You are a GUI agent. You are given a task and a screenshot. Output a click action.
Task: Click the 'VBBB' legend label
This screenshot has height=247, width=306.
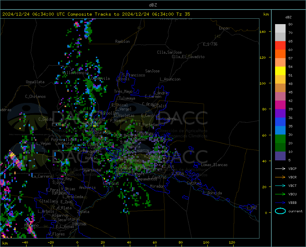292,203
